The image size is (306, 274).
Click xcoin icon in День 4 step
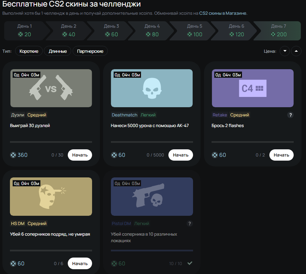coord(148,34)
